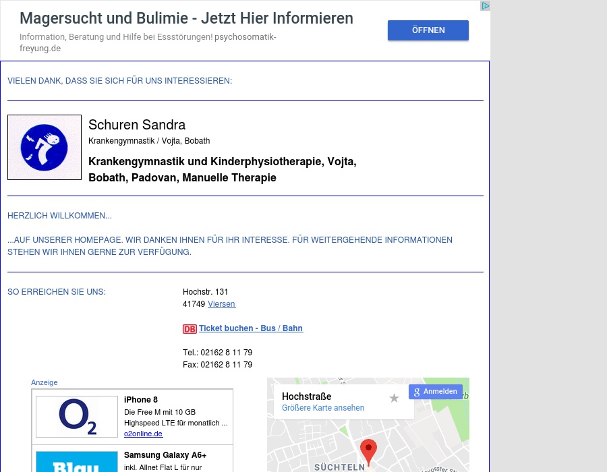Open the Viersen link in the address
The width and height of the screenshot is (607, 472).
(x=221, y=304)
